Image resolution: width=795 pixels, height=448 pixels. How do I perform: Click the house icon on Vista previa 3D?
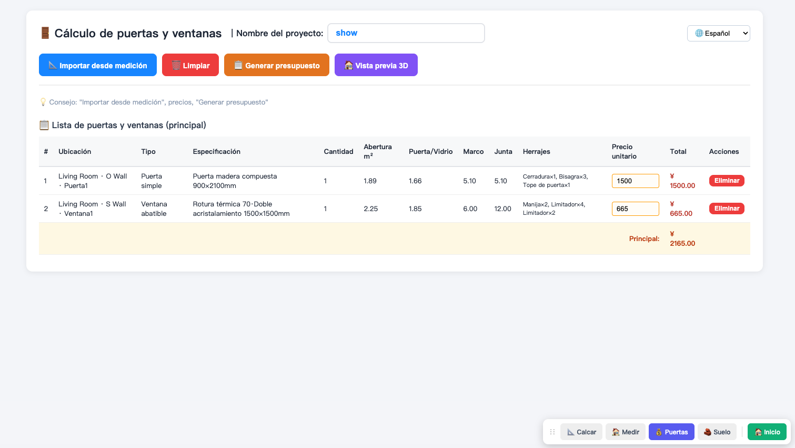coord(348,65)
